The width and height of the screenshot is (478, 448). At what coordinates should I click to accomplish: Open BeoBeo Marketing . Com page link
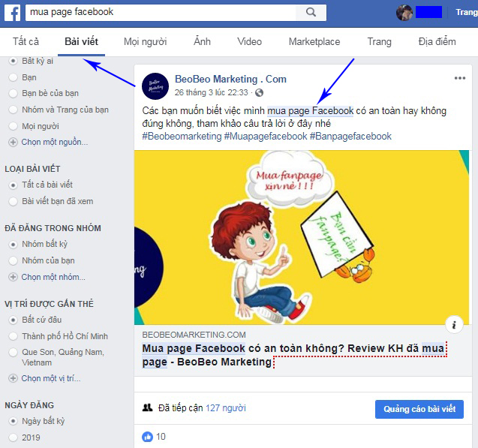tap(230, 80)
